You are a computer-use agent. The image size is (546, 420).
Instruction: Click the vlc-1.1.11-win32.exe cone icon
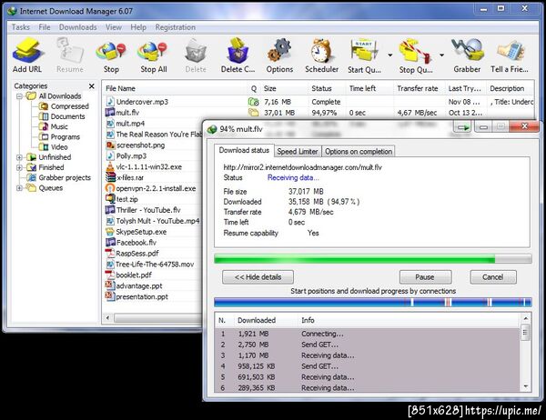pos(110,166)
